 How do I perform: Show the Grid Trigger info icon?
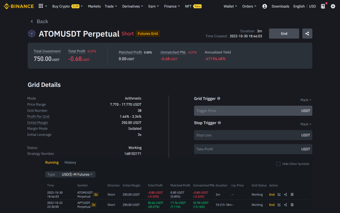pyautogui.click(x=219, y=98)
